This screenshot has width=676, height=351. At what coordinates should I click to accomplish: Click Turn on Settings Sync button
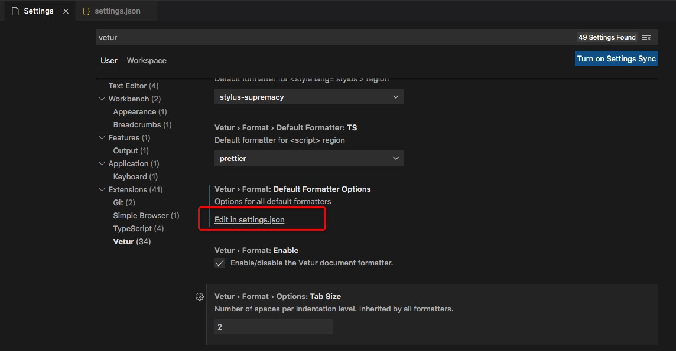(616, 58)
